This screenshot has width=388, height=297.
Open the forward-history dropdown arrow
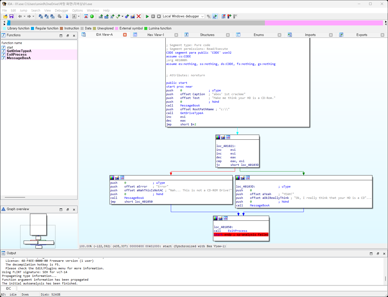[33, 16]
